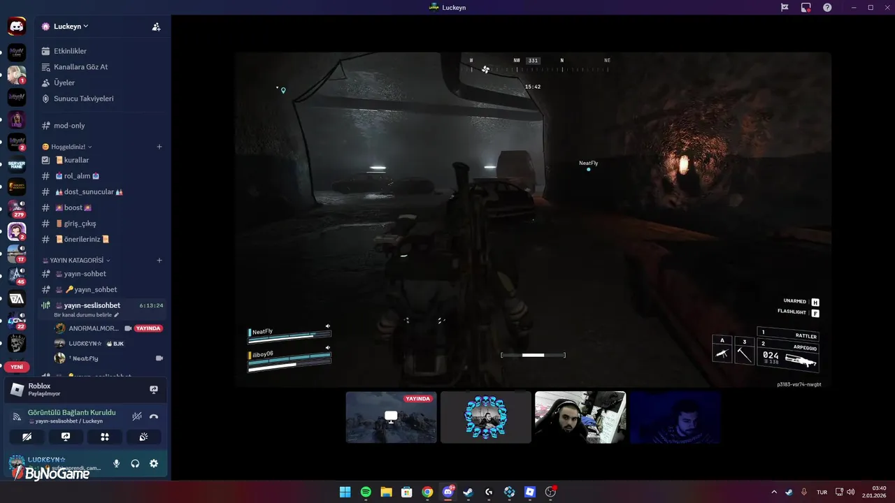
Task: Open the Üyeler members page
Action: 103,82
